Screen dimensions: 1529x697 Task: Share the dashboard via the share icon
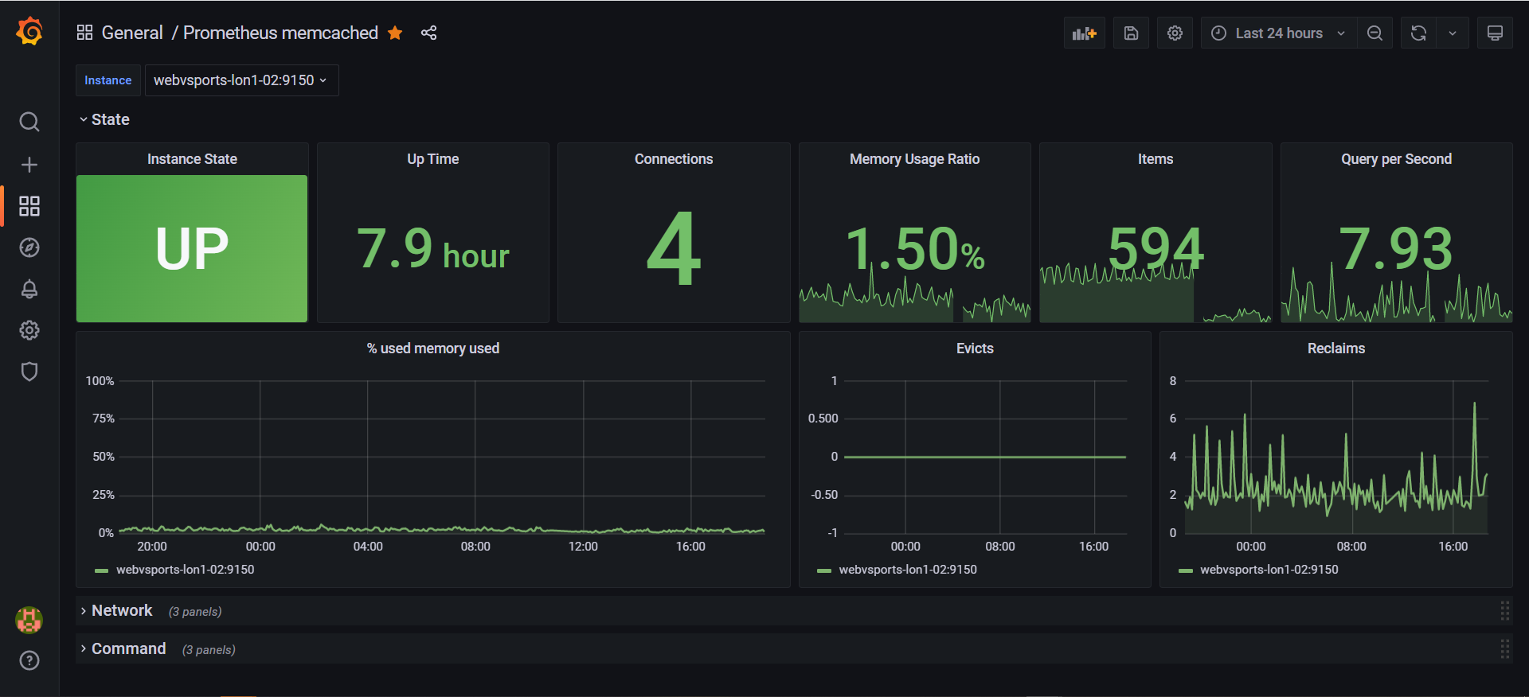coord(428,33)
